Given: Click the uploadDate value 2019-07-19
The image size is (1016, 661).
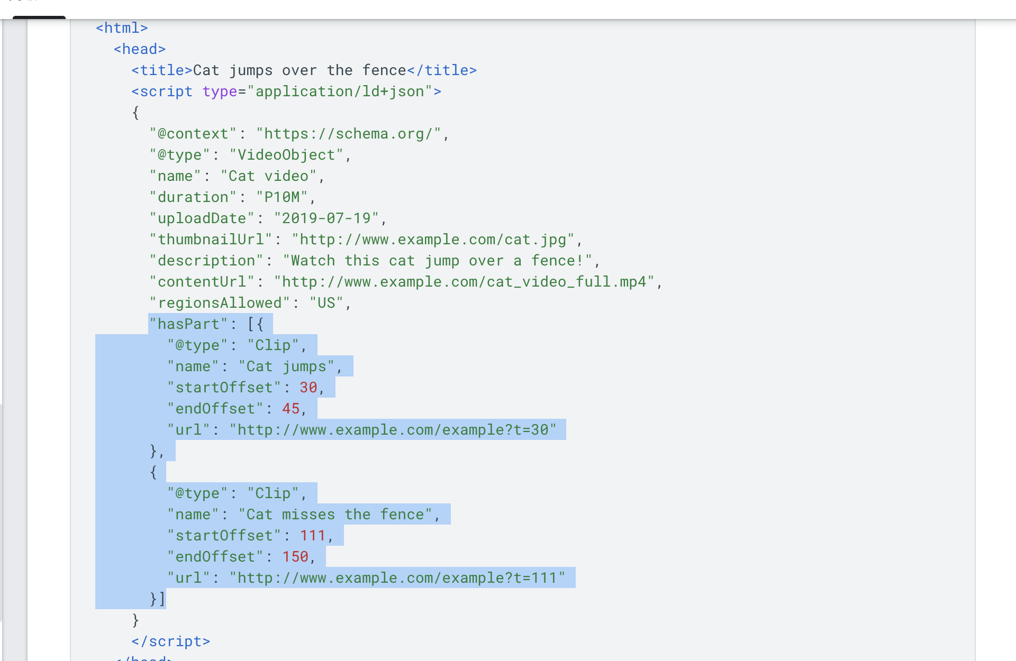Looking at the screenshot, I should tap(326, 218).
